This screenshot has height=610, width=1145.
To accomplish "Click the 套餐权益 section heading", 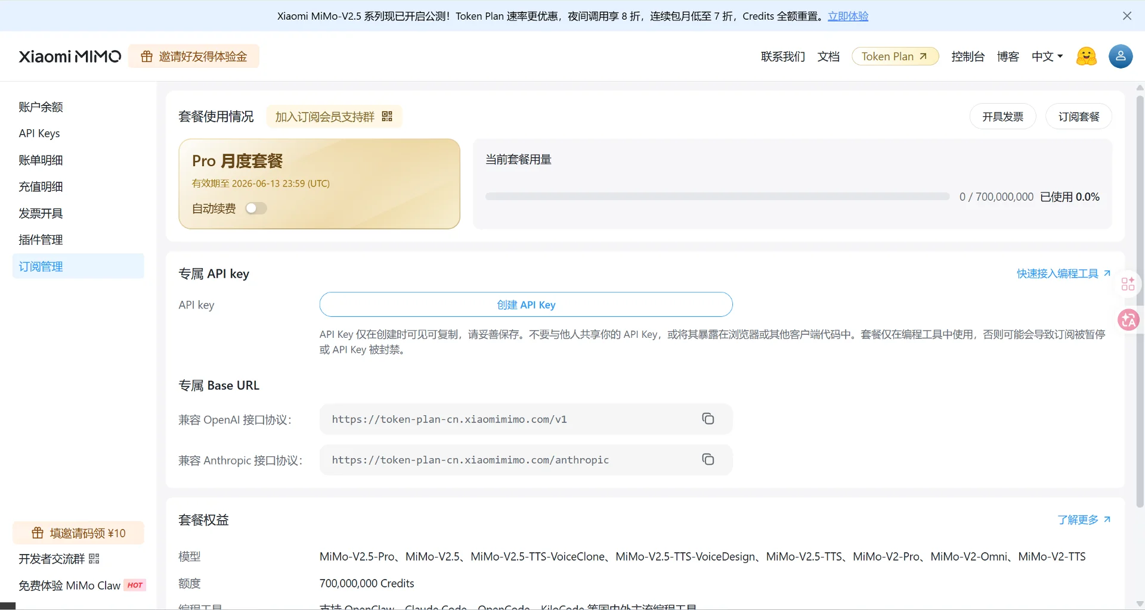I will (x=204, y=519).
